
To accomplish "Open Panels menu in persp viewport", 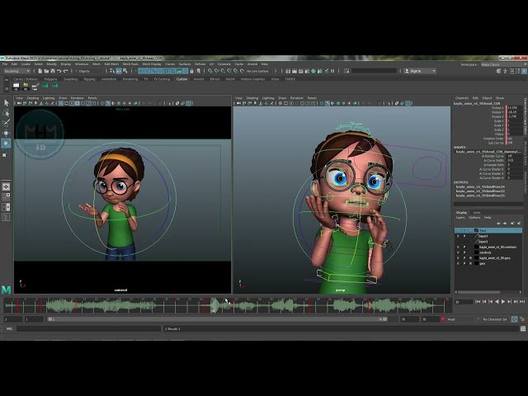I will [312, 98].
